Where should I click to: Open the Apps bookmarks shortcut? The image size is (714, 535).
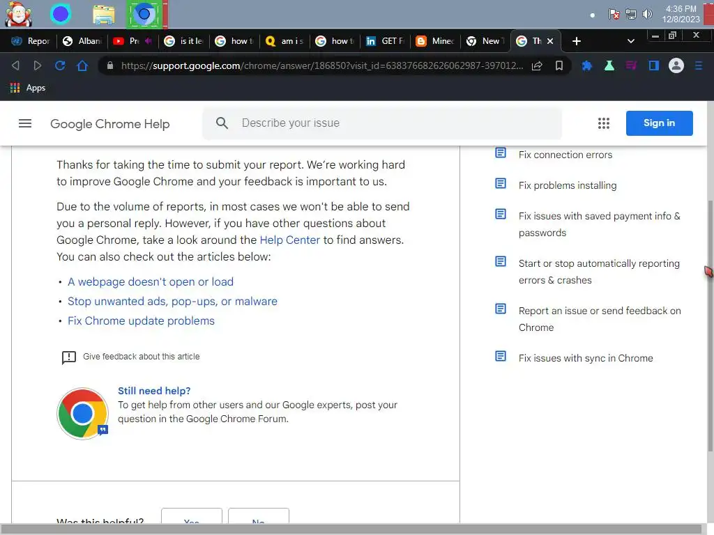28,88
